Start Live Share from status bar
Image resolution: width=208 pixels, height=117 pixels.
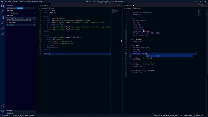(24, 116)
